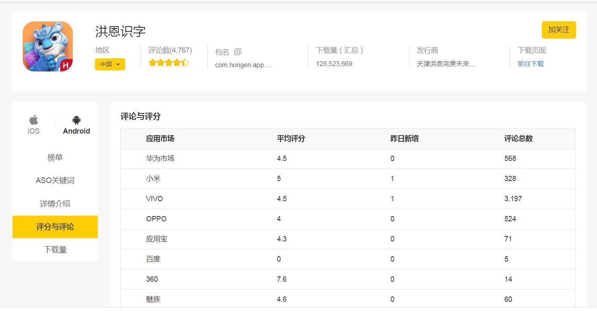Click the OPPO total reviews 524
Viewport: 597px width, 311px height.
[510, 219]
